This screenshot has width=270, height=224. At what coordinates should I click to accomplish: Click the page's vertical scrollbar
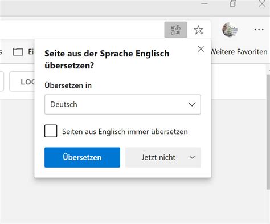pos(268,132)
